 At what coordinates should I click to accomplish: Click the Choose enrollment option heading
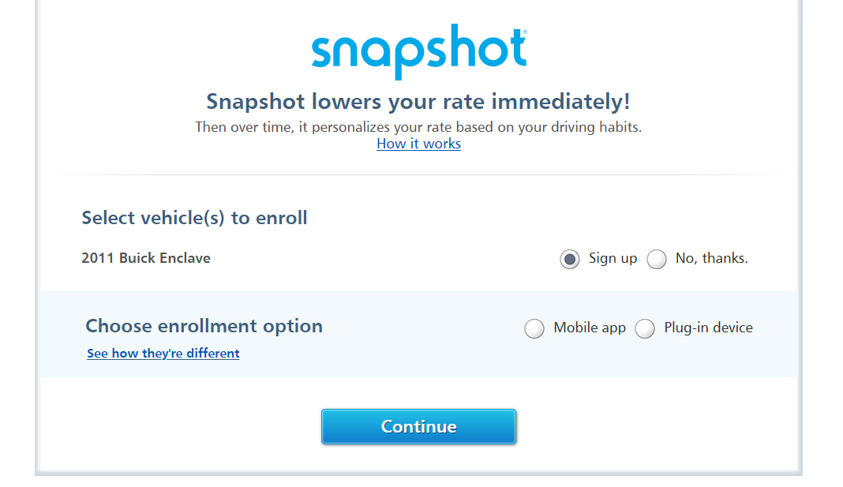(204, 326)
